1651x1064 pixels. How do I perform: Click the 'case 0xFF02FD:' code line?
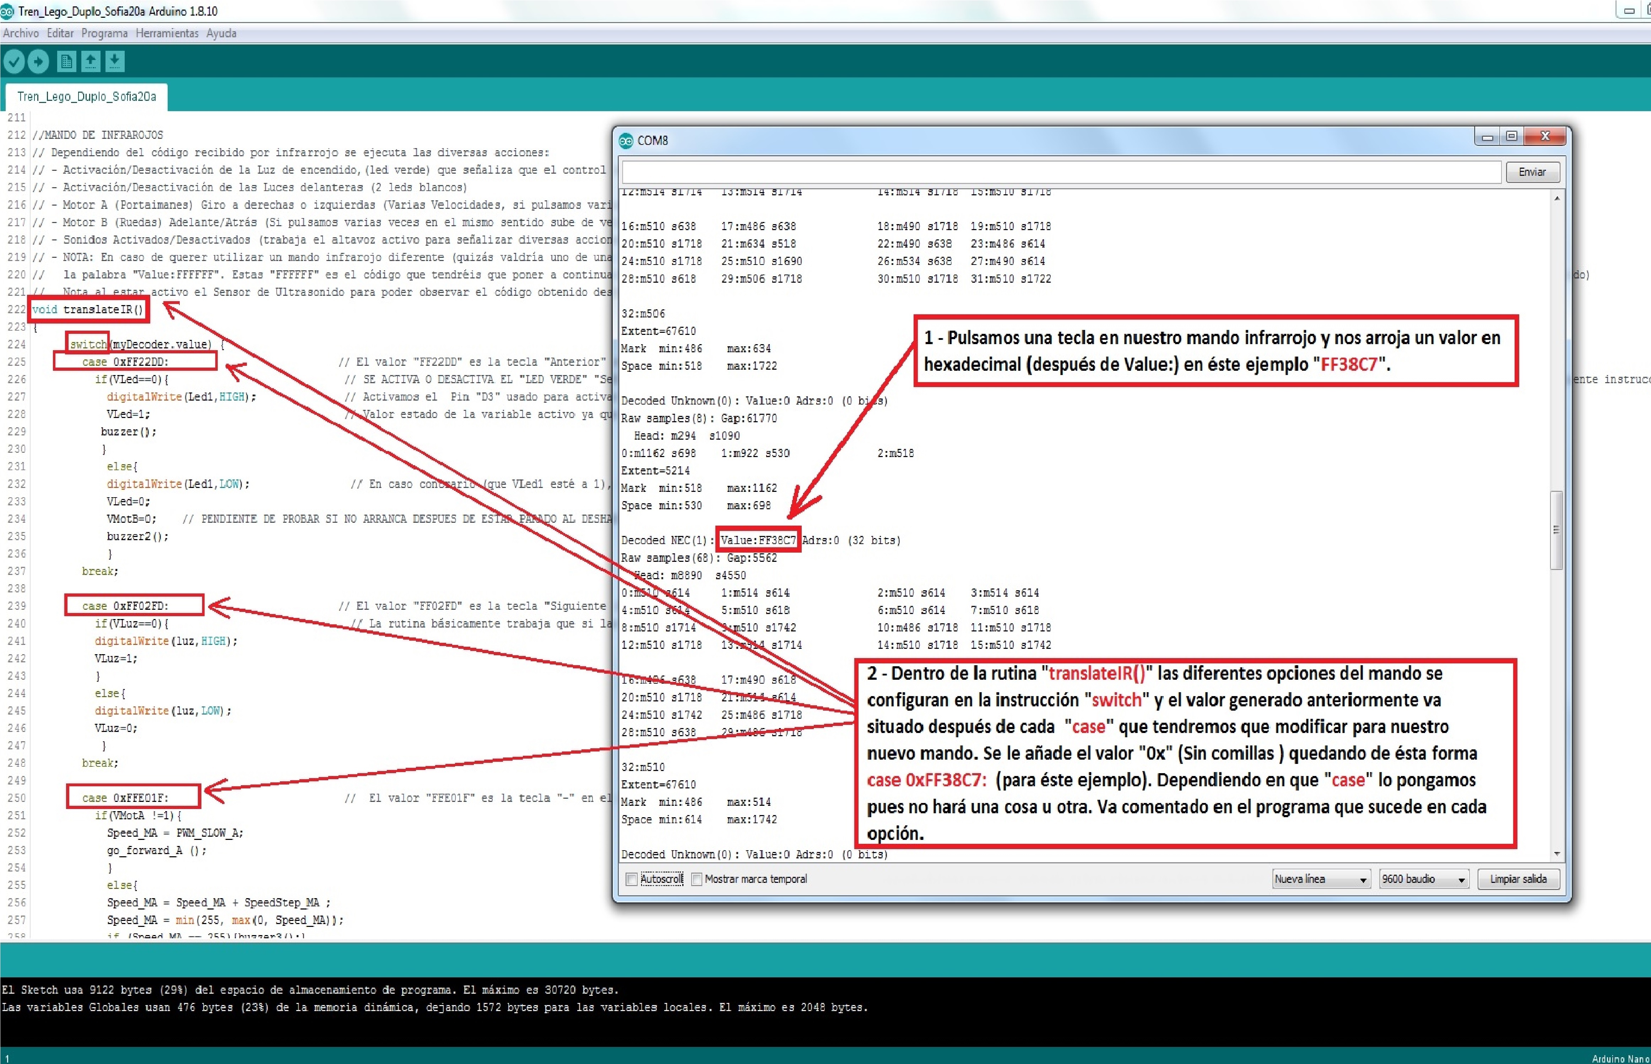click(x=125, y=606)
